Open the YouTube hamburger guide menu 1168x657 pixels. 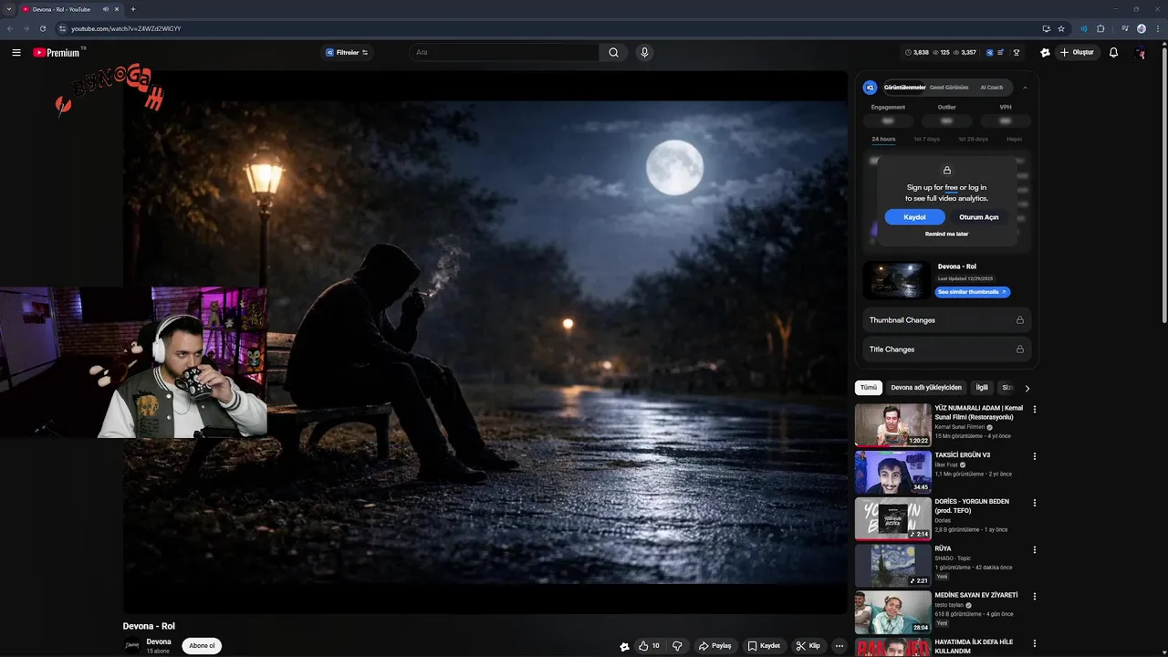tap(16, 53)
